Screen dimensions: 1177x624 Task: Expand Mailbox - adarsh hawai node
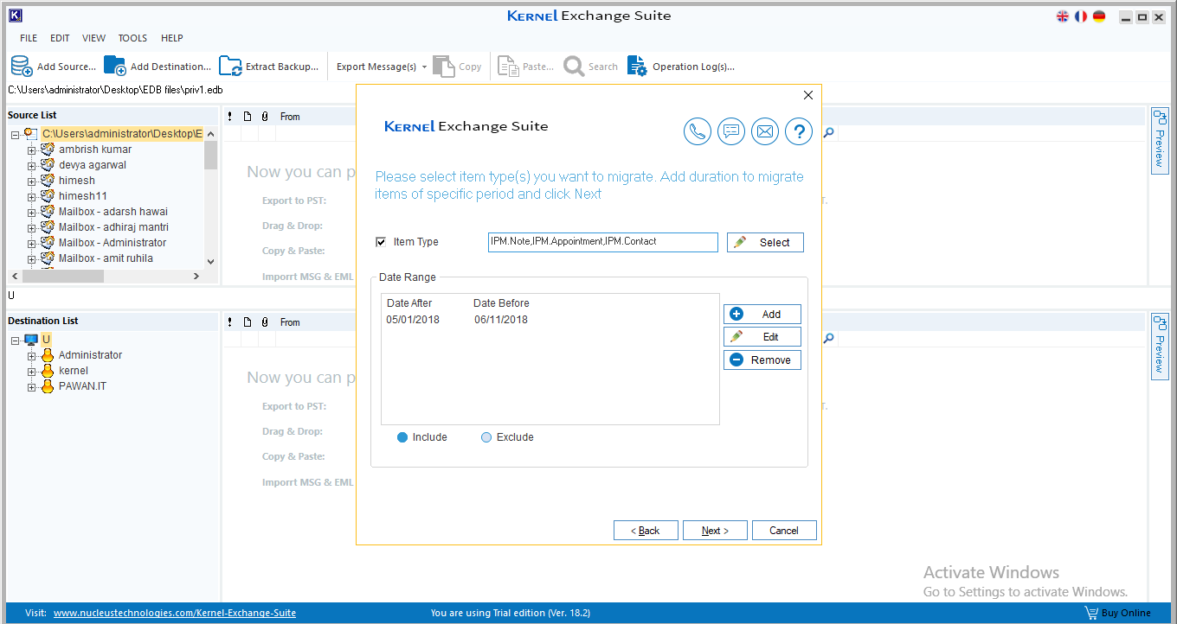click(x=32, y=212)
